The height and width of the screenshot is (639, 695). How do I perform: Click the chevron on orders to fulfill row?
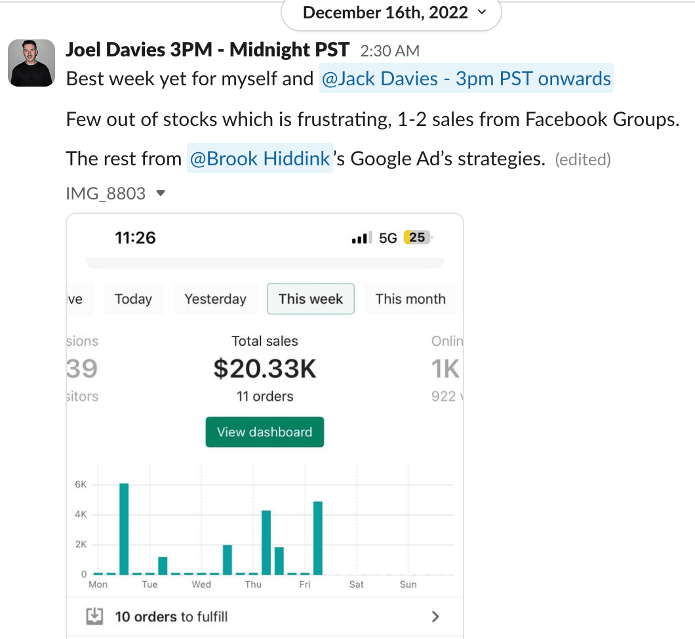435,617
